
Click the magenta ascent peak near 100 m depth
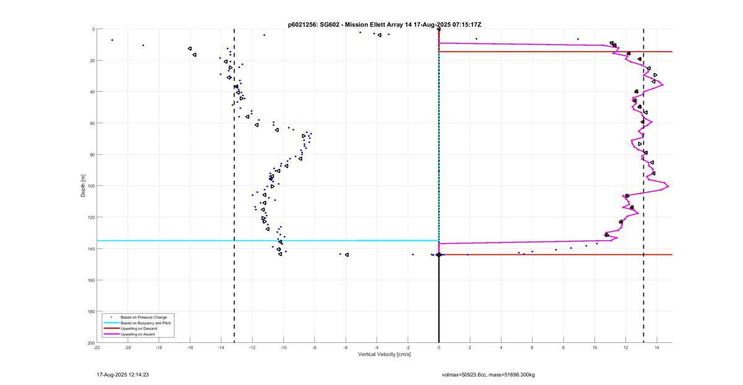click(667, 186)
